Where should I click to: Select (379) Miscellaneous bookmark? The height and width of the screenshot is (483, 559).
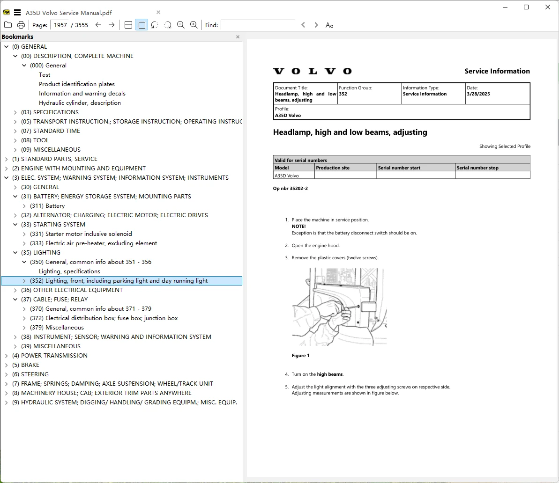[x=57, y=327]
